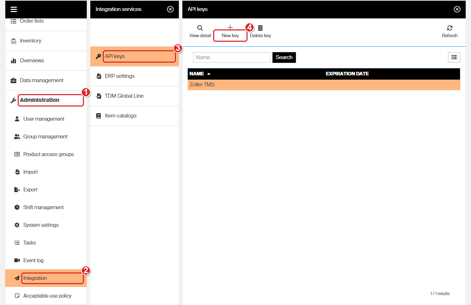Click the 1 / 1 results counter

click(x=440, y=294)
